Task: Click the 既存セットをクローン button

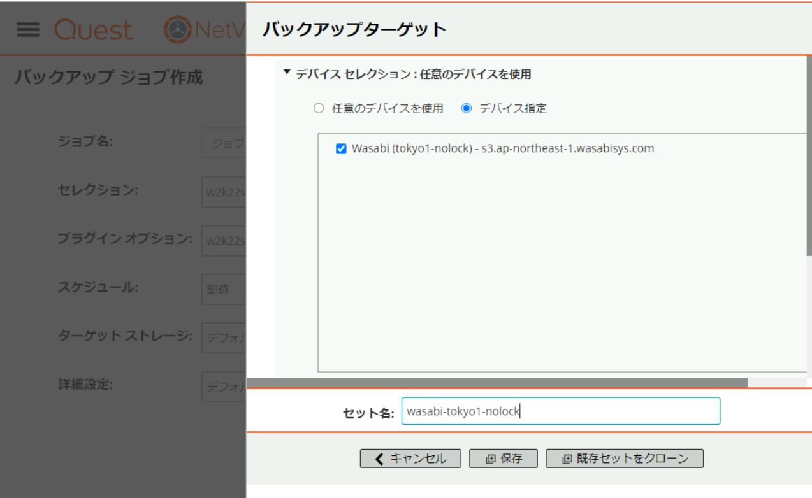Action: coord(625,459)
